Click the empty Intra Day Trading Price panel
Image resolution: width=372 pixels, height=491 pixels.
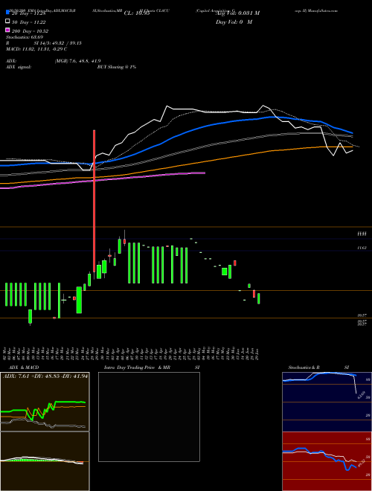[149, 417]
